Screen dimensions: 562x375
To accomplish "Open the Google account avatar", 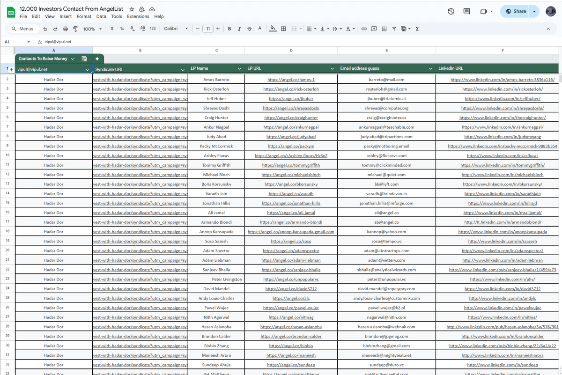I will [x=551, y=11].
